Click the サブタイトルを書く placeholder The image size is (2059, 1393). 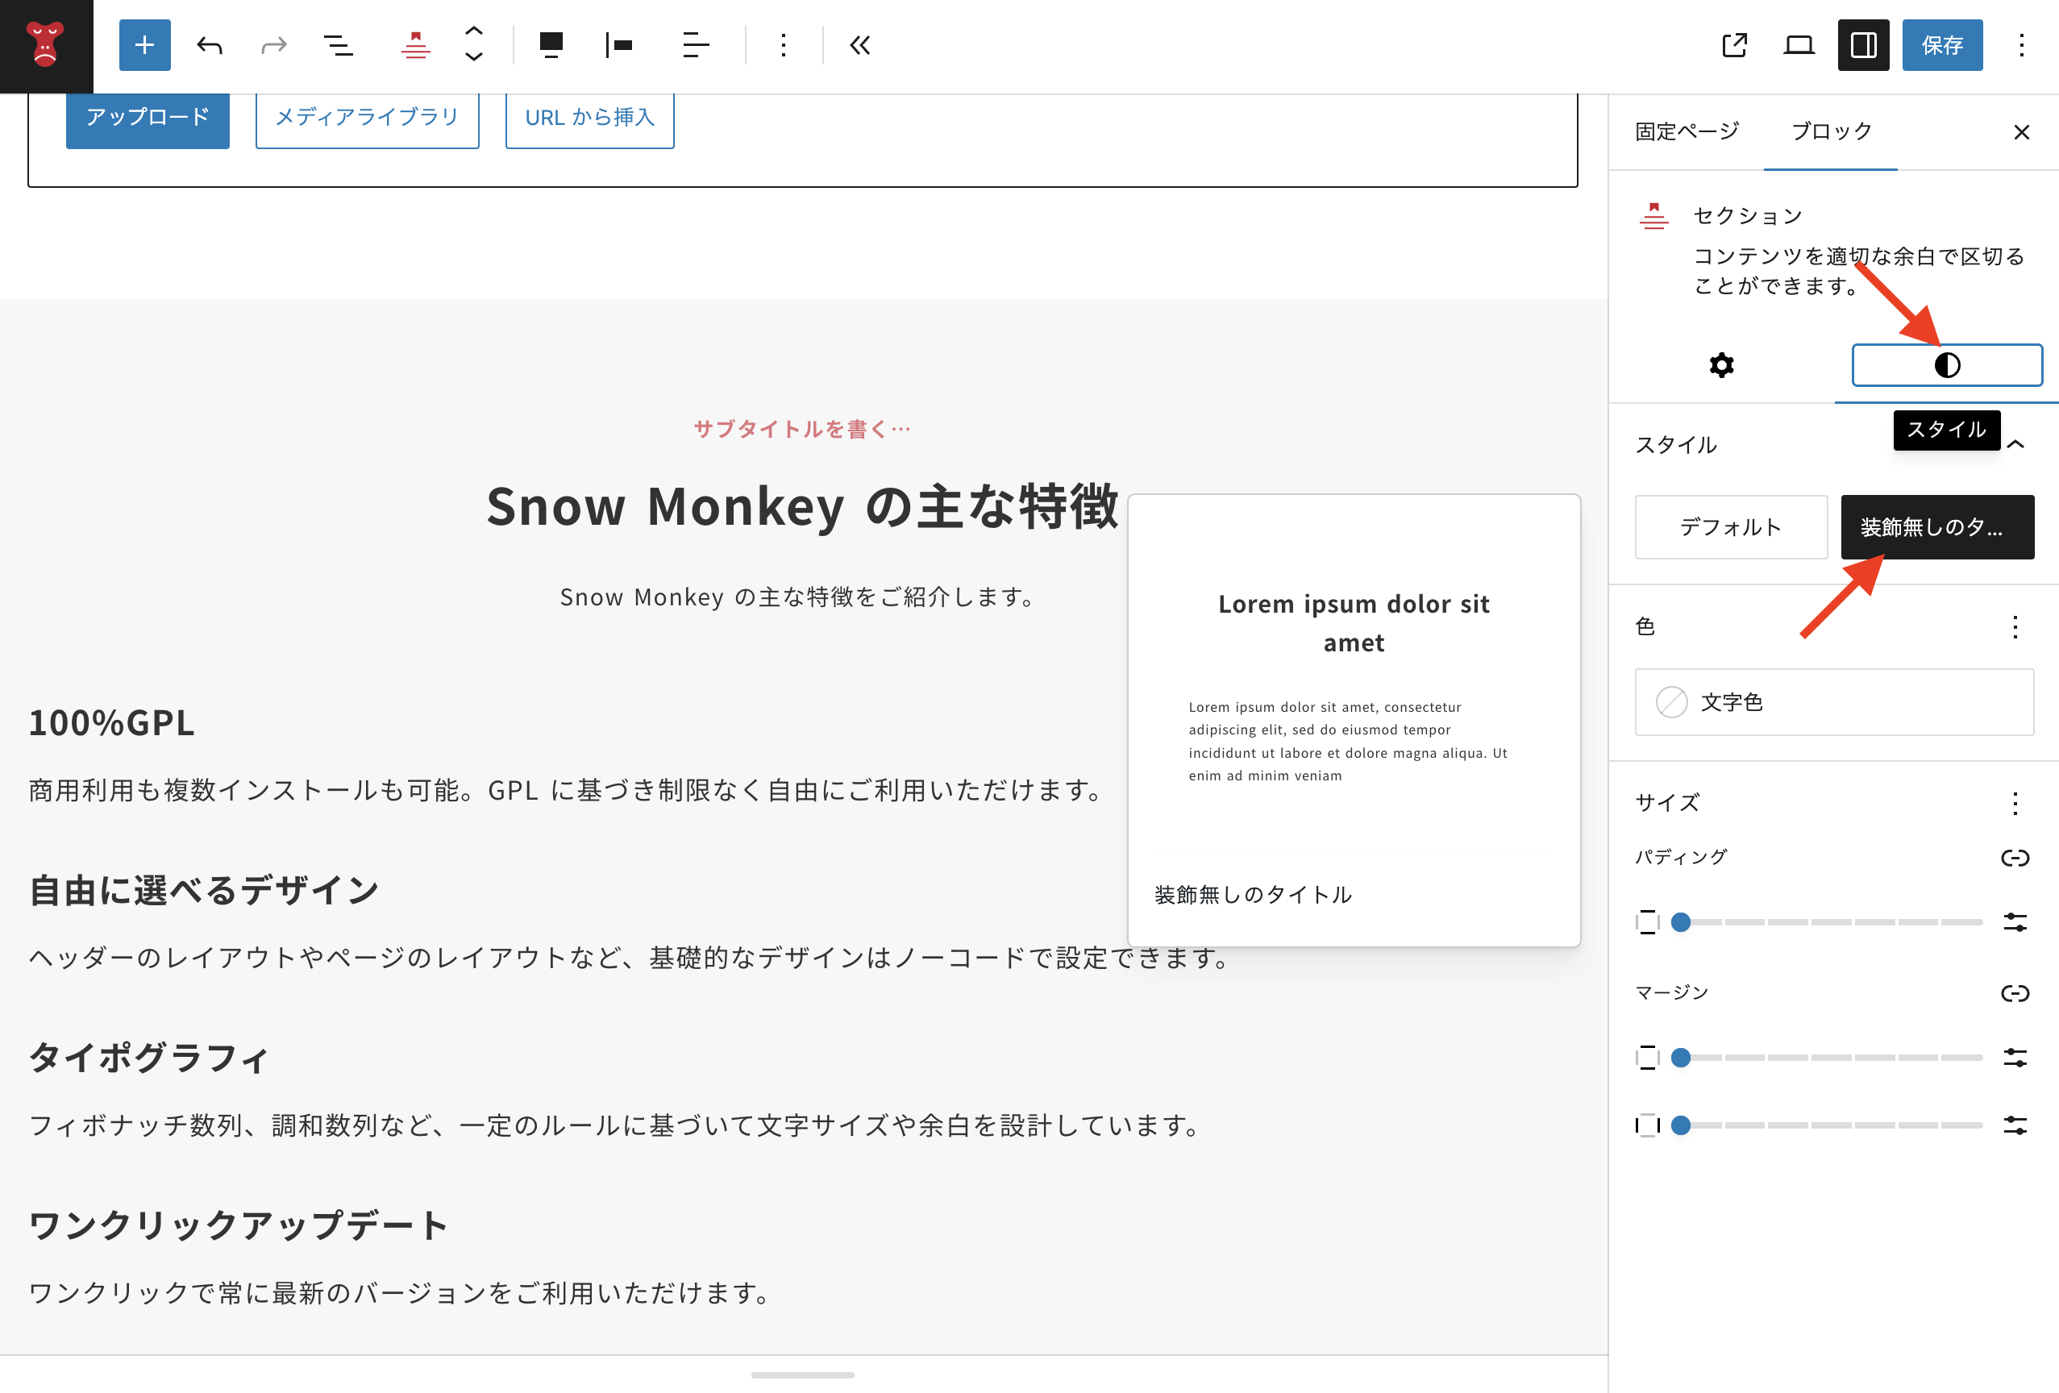[x=802, y=429]
